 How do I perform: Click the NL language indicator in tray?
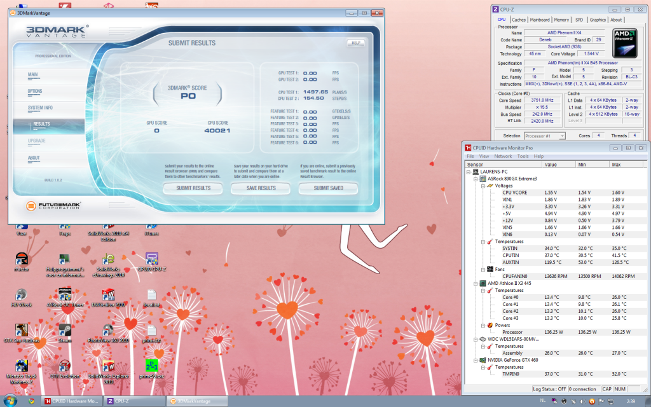(543, 401)
